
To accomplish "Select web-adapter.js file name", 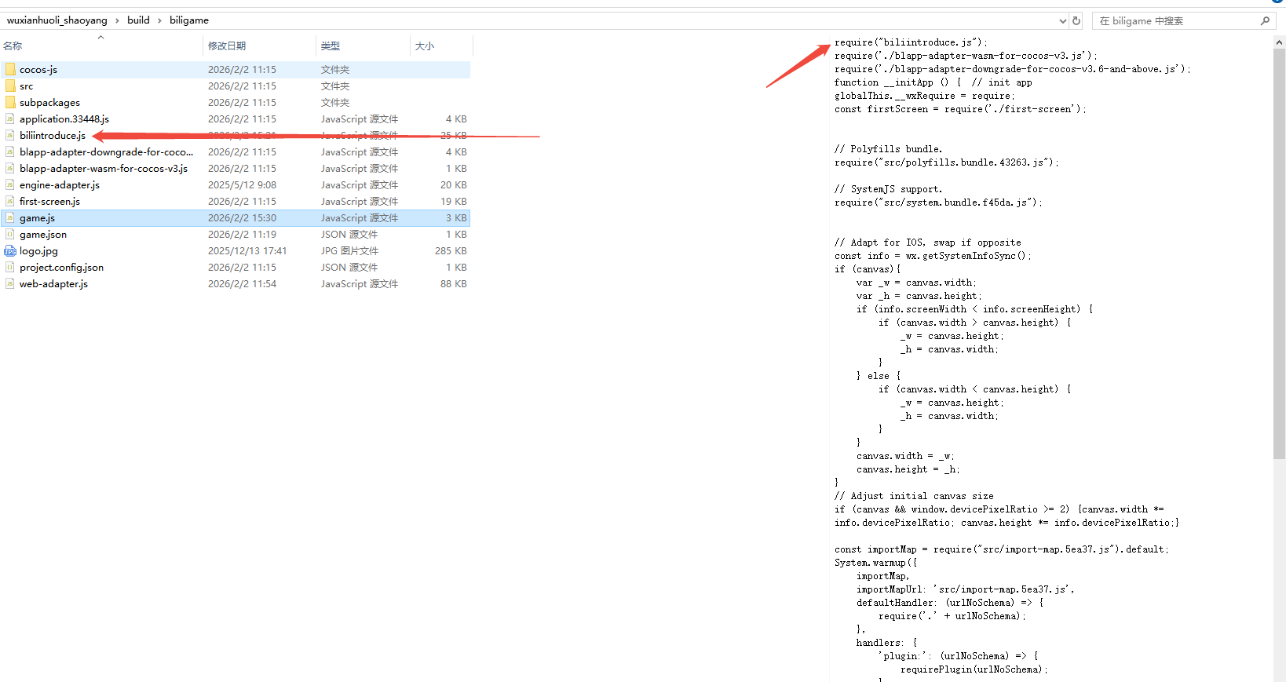I will 53,284.
